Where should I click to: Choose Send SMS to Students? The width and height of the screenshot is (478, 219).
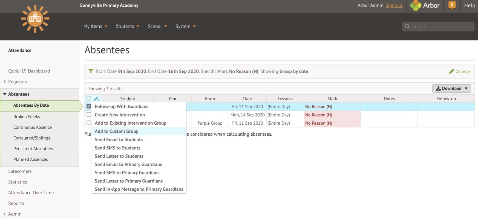pos(139,148)
